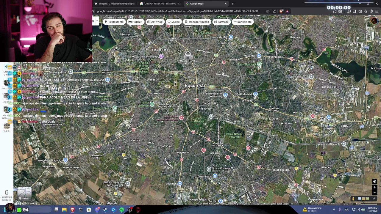Show hidden system tray icons
The height and width of the screenshot is (214, 381).
(334, 210)
